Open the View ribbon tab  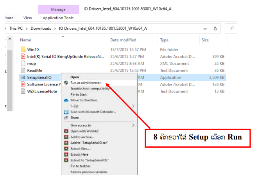pos(28,18)
